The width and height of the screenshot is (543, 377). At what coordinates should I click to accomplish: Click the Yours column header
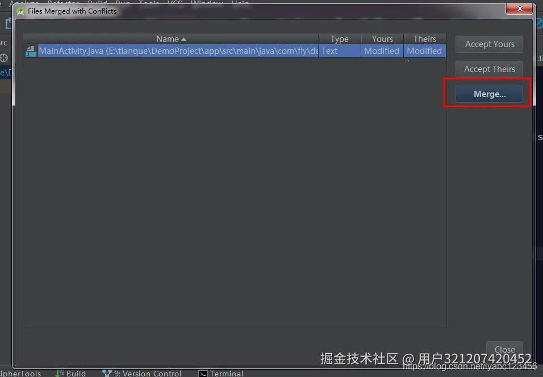(382, 39)
